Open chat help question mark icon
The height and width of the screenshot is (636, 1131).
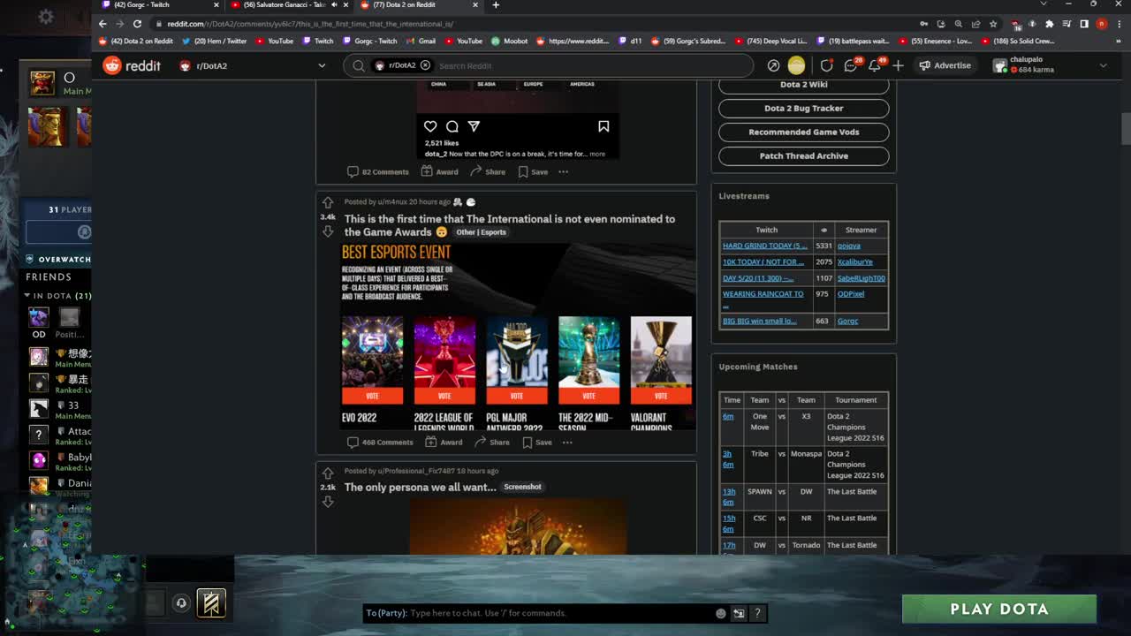click(757, 613)
